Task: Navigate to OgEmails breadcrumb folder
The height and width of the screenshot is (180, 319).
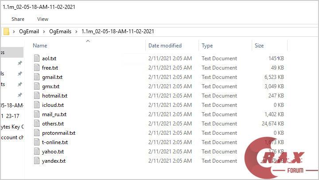Action: [x=61, y=31]
